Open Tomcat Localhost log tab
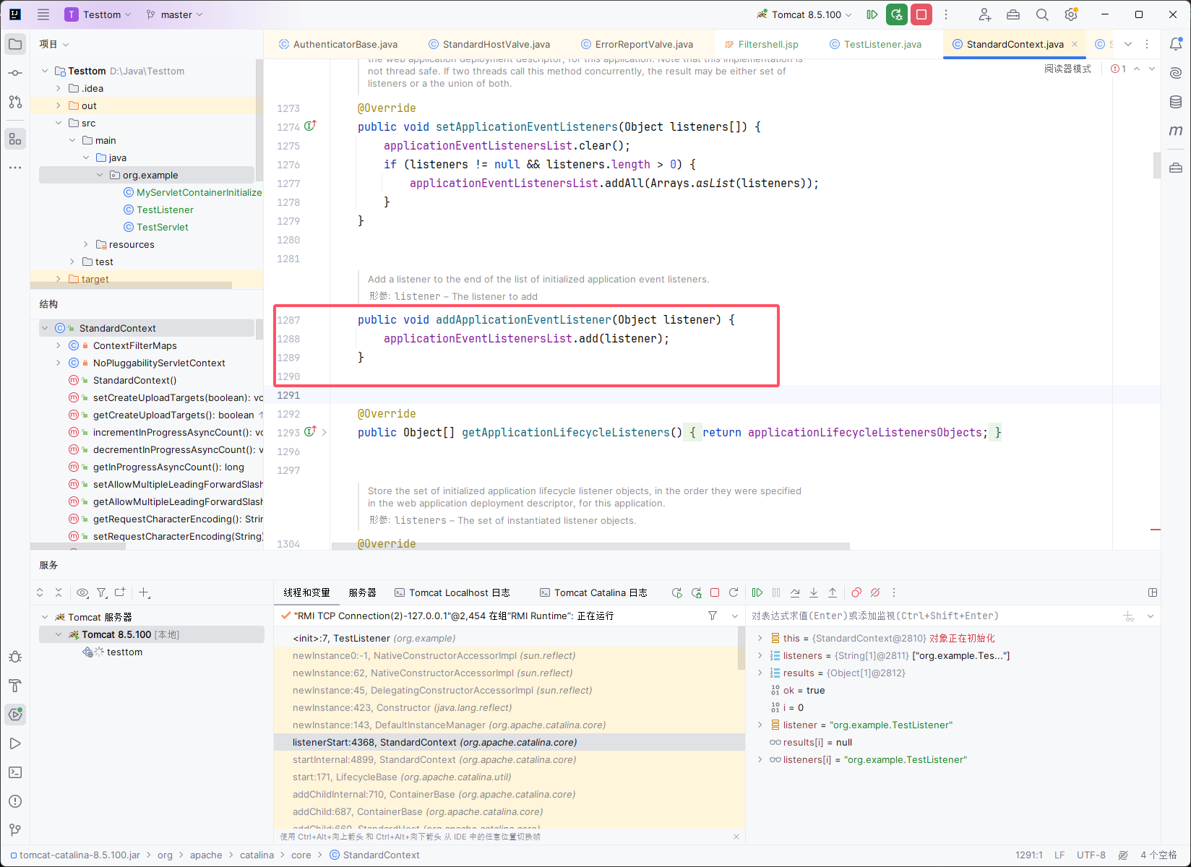This screenshot has height=867, width=1191. [452, 592]
